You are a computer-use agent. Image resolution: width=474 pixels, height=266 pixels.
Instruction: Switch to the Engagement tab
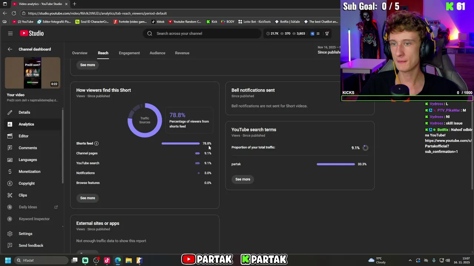tap(129, 53)
